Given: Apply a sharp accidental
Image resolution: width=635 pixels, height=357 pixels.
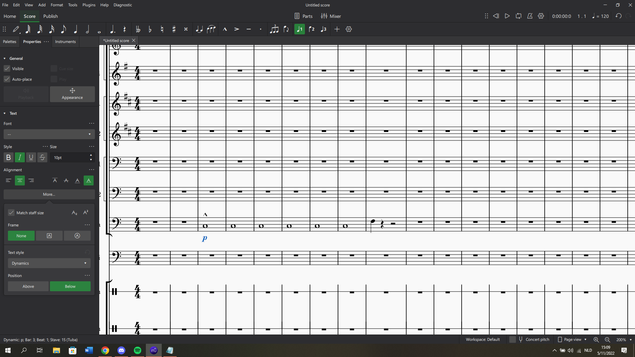Looking at the screenshot, I should [x=174, y=29].
